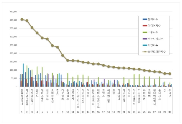Click the 미디어지수 red legend marker

tap(144, 26)
